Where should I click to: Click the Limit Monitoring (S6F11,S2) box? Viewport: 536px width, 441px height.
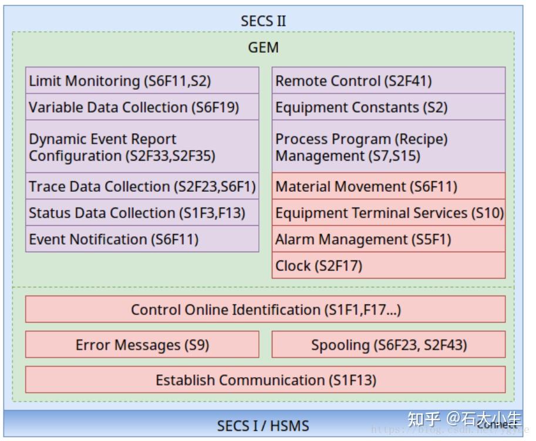click(142, 81)
